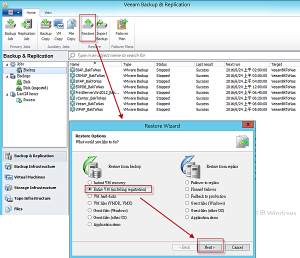Click the gear icon beside BIAP_BakToNas

click(x=72, y=69)
